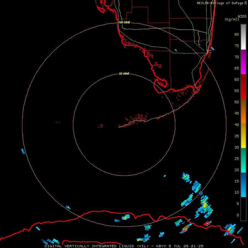Click the small red closed outline beside the magenta storm cell

pos(207,223)
